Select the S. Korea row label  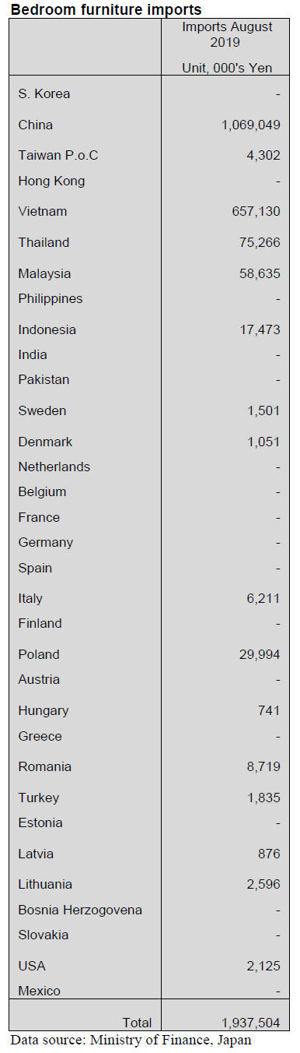44,93
